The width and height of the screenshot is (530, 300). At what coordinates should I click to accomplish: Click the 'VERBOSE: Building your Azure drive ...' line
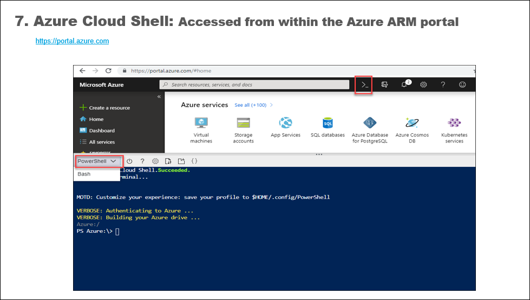point(138,218)
